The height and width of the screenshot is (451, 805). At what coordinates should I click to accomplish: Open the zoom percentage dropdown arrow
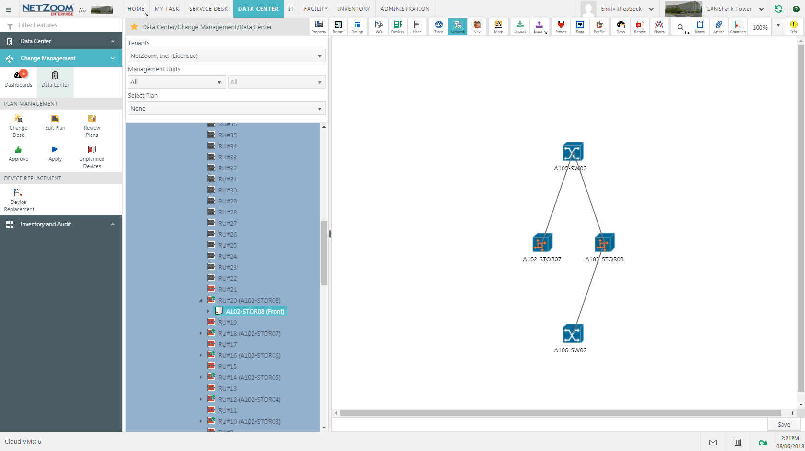(778, 25)
